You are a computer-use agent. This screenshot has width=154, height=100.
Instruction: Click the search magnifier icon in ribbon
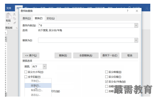pos(130,8)
